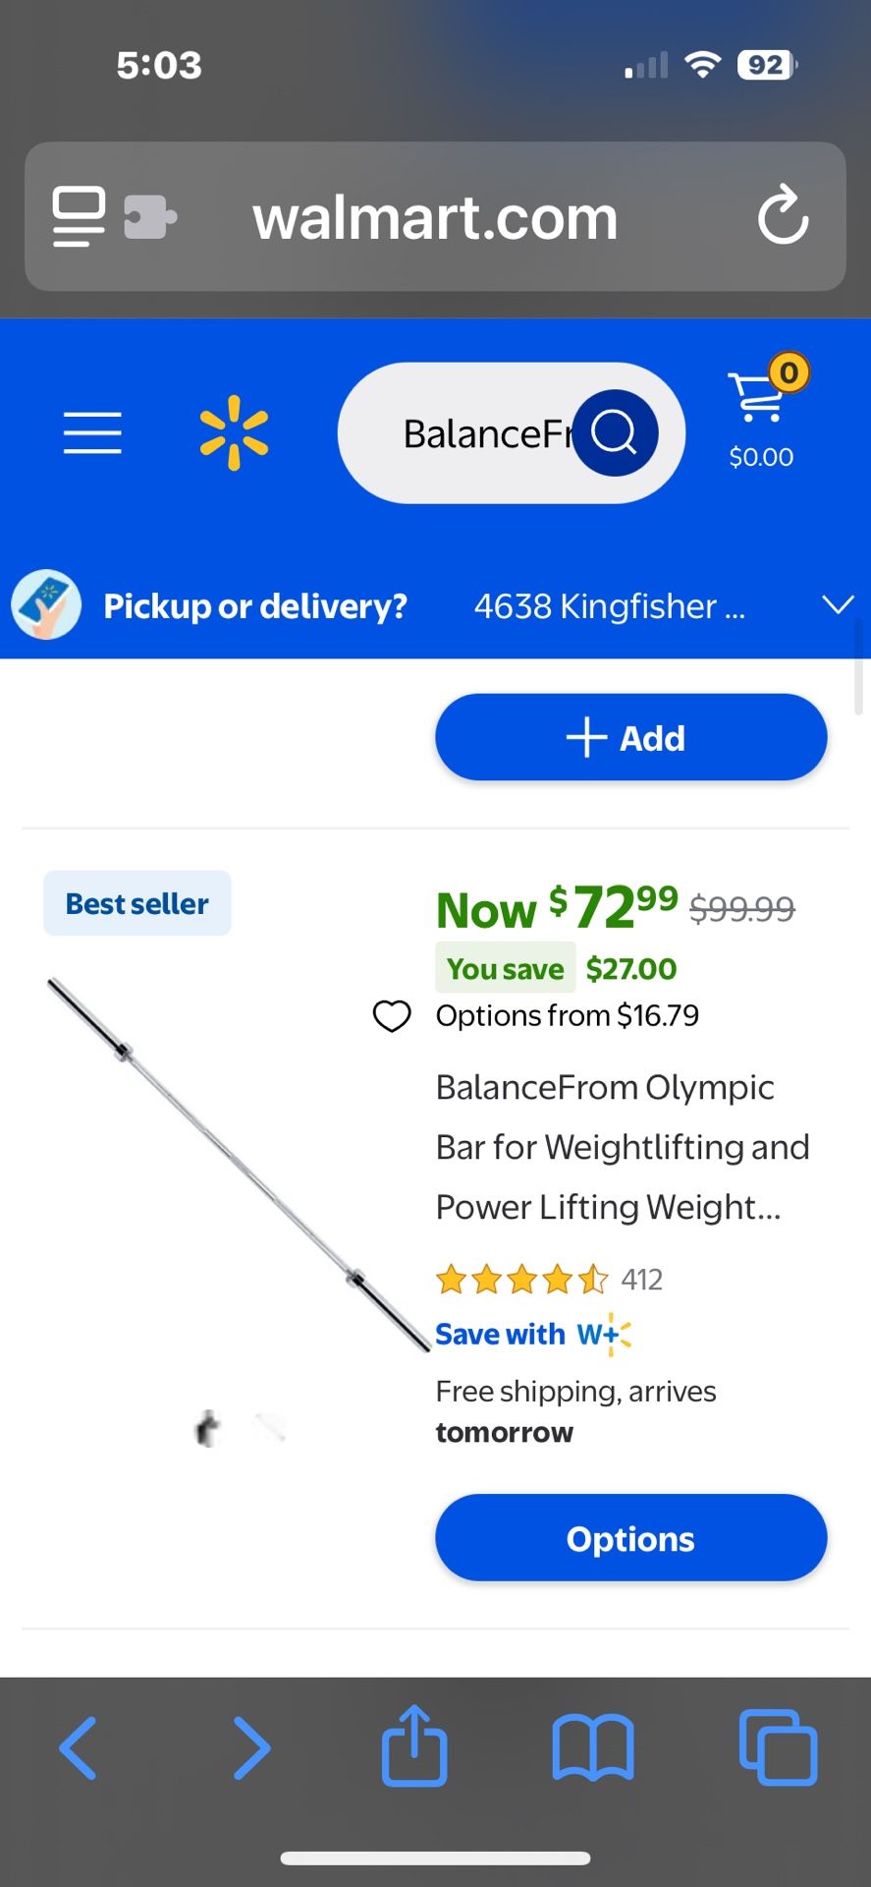Screen dimensions: 871x1887
Task: Go back to the previous page
Action: [x=79, y=1747]
